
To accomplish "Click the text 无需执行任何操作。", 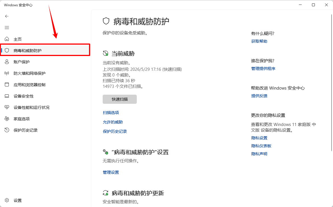I will click(121, 161).
